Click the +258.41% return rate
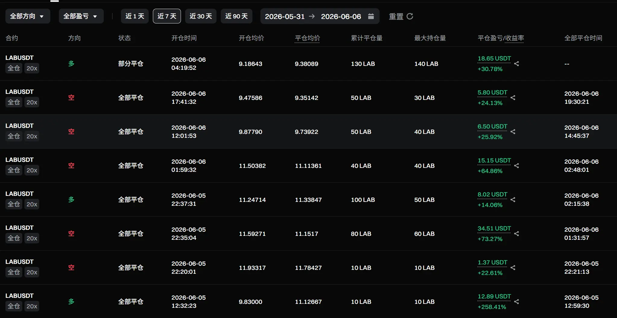 492,307
